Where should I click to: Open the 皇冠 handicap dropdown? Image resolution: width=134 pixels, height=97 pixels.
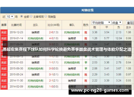coord(130,23)
